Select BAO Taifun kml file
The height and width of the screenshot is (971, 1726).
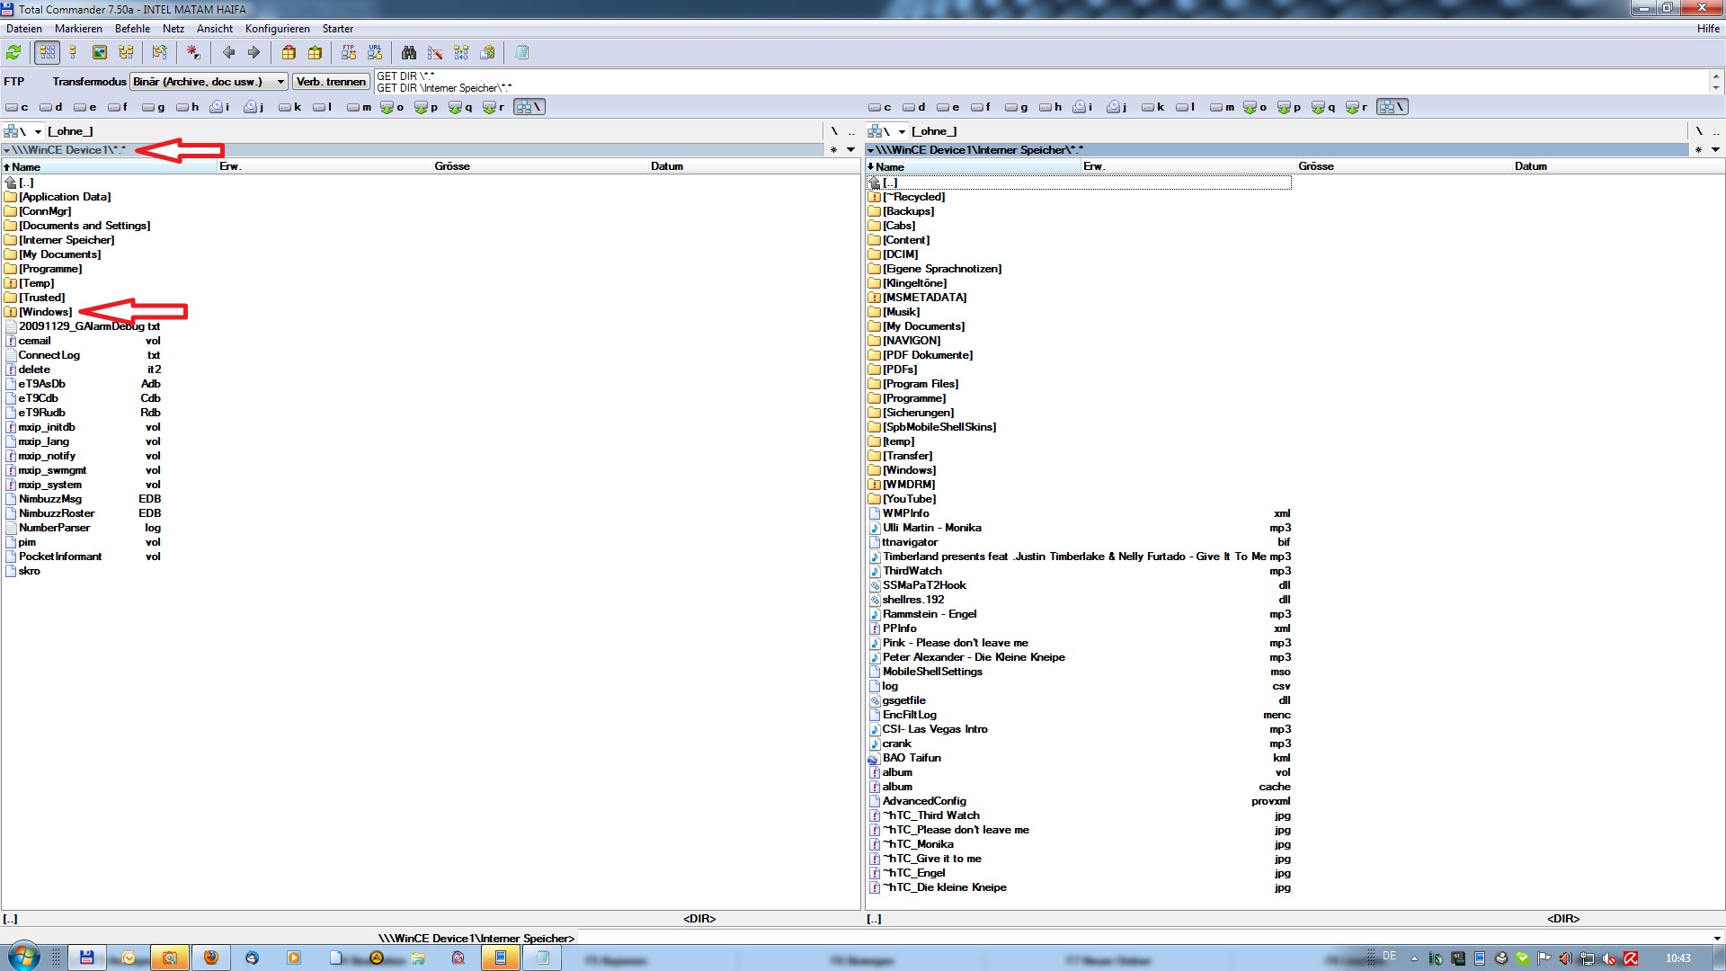click(x=1081, y=758)
